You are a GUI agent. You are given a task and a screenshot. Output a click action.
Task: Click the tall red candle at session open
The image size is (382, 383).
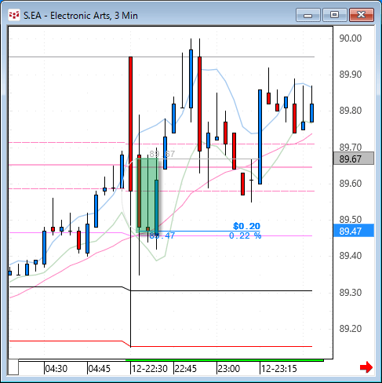pos(130,124)
